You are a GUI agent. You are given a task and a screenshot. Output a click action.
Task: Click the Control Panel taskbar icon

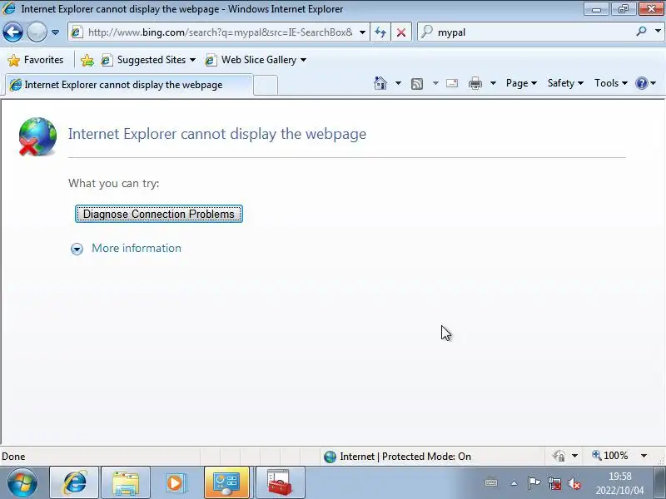tap(226, 483)
